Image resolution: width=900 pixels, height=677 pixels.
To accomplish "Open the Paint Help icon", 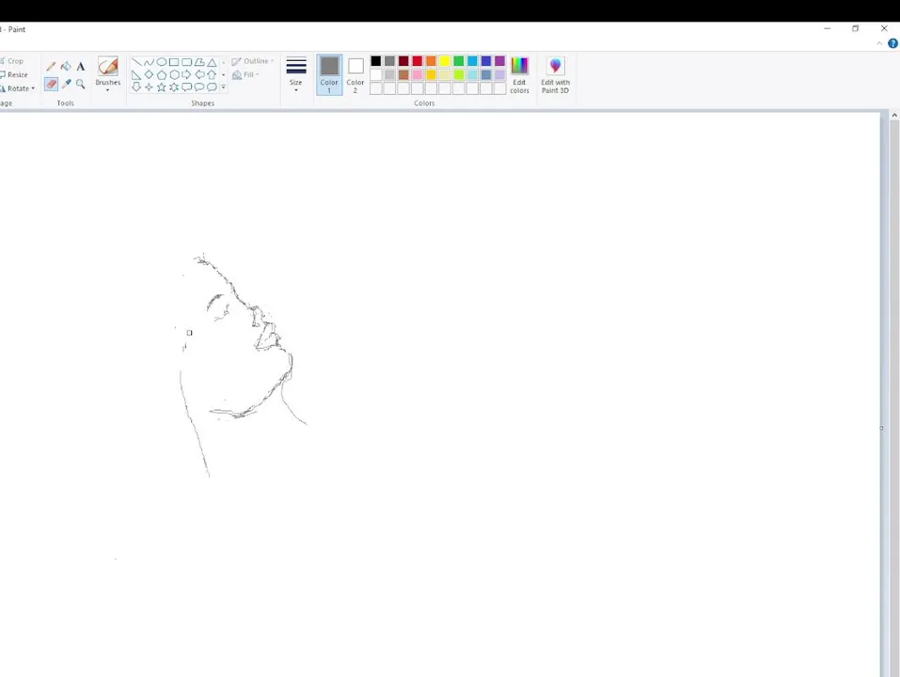I will pyautogui.click(x=893, y=43).
